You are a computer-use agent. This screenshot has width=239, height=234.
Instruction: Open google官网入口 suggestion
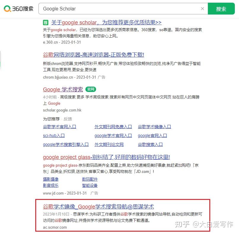152,136
